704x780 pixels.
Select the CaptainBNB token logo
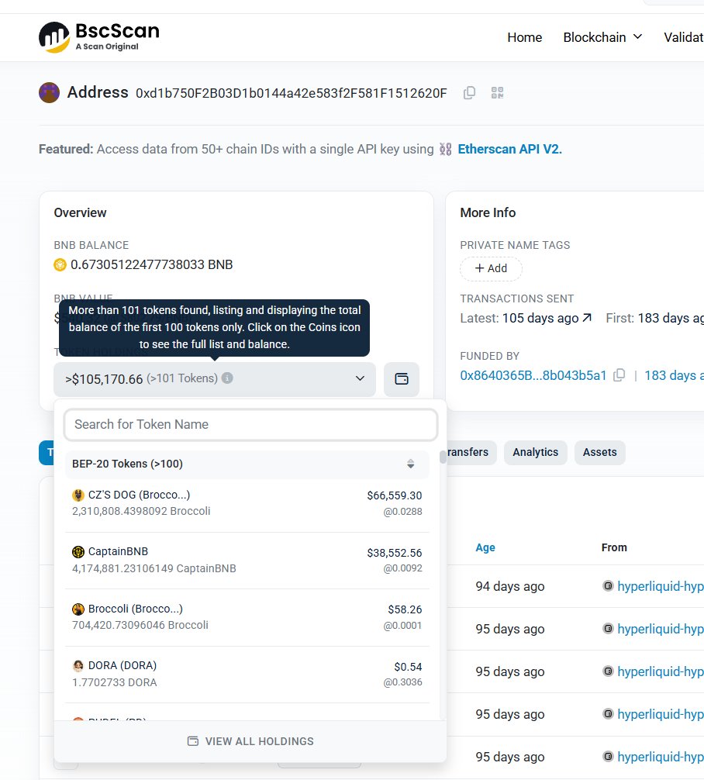point(79,550)
